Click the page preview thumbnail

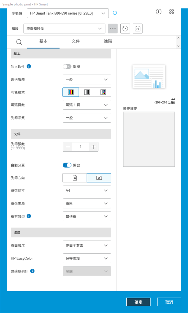pyautogui.click(x=149, y=77)
